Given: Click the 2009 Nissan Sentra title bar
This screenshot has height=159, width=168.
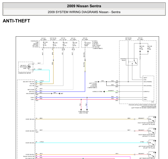Looking at the screenshot, I should tap(84, 6).
